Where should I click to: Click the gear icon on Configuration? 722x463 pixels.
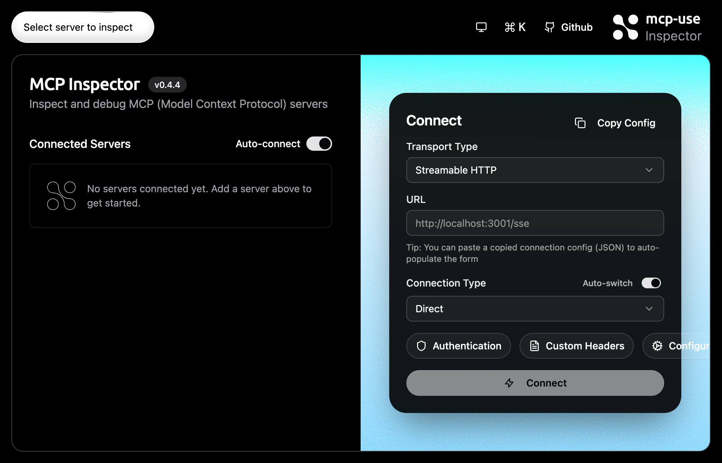click(657, 346)
